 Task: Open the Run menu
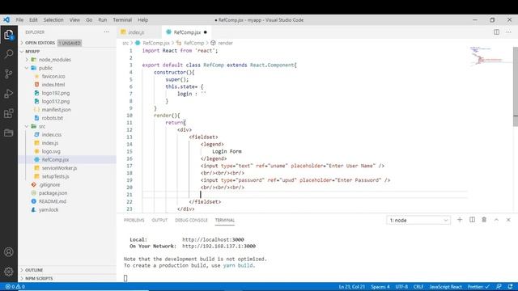(x=103, y=19)
